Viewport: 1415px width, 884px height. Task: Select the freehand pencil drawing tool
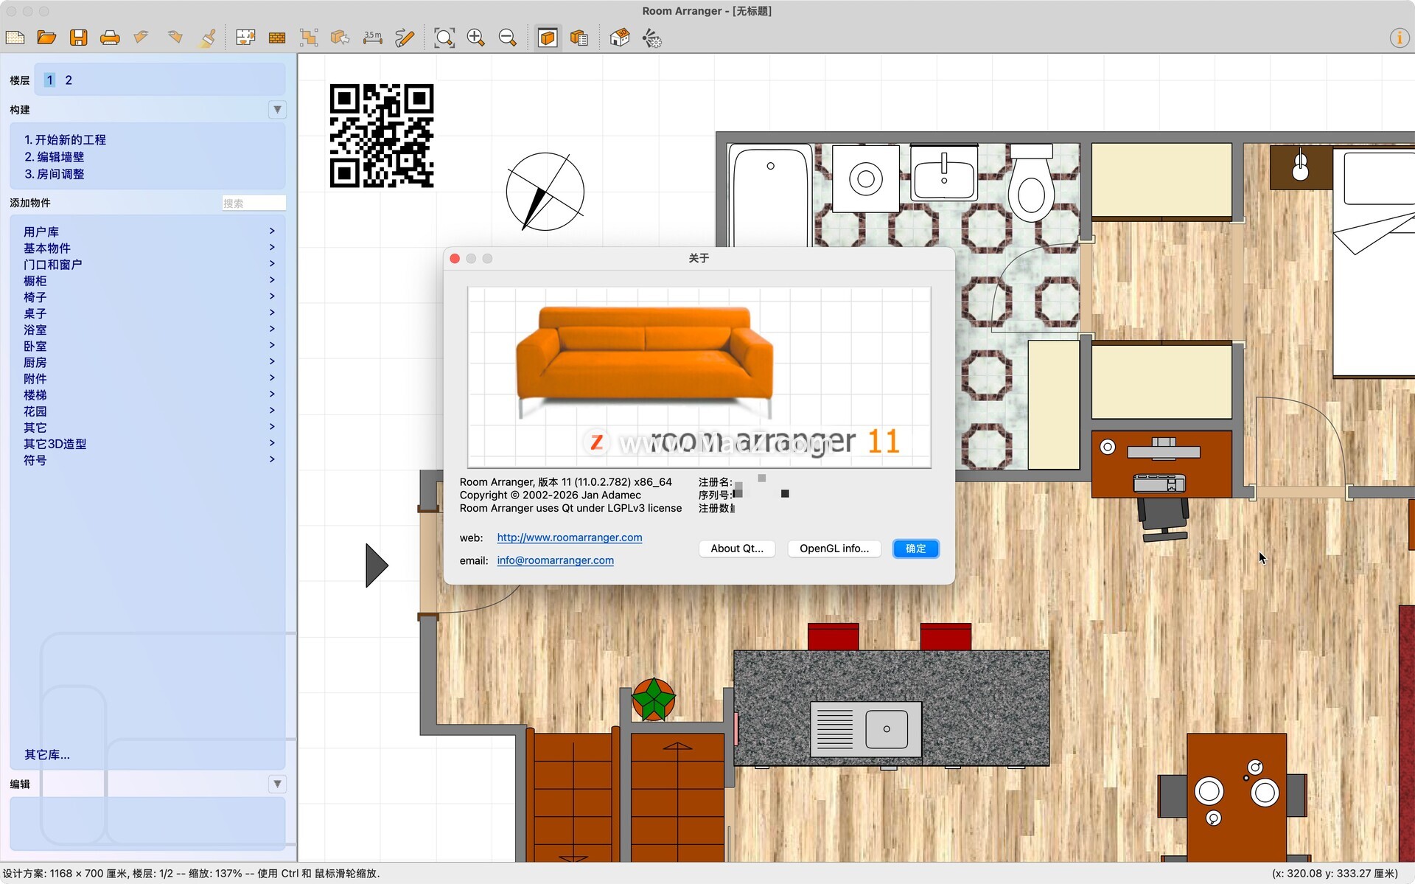[x=405, y=38]
